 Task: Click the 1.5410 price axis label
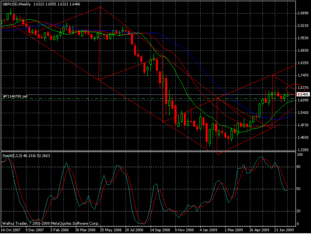[303, 113]
